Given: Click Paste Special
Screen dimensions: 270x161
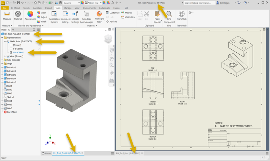Looking at the screenshot, I should coord(157,17).
